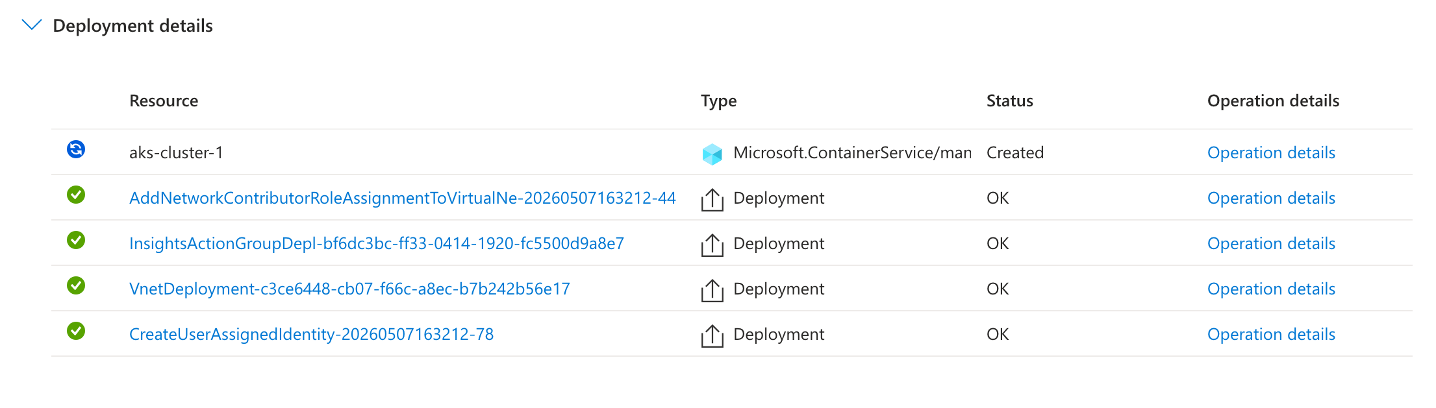
Task: Click the Status column header
Action: [1010, 101]
